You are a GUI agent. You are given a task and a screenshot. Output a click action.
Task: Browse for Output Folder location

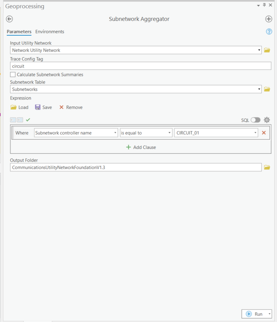click(x=267, y=167)
